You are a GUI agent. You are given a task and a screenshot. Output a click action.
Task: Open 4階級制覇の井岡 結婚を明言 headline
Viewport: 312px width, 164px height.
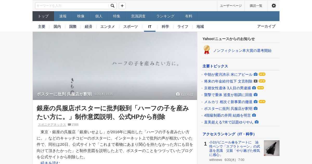[x=227, y=115]
